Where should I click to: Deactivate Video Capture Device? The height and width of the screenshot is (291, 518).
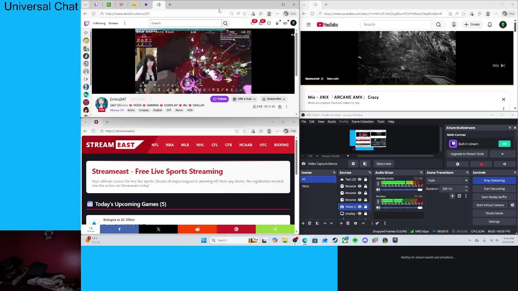pyautogui.click(x=384, y=164)
